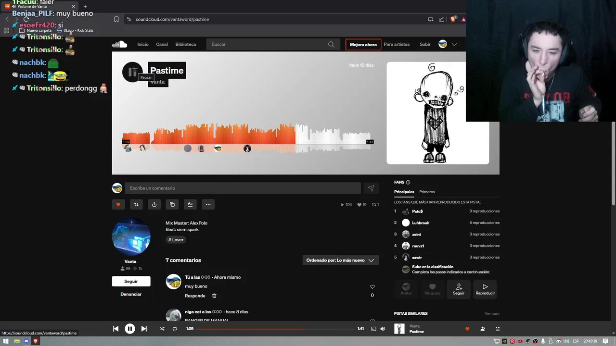
Task: Open the Pastime cover artwork
Action: [437, 113]
